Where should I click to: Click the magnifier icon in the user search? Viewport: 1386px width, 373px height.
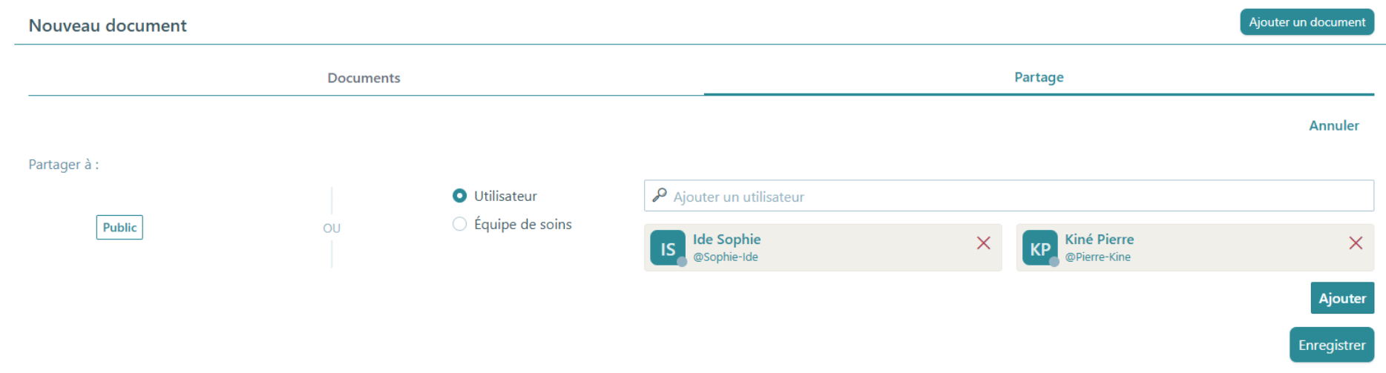[x=659, y=195]
